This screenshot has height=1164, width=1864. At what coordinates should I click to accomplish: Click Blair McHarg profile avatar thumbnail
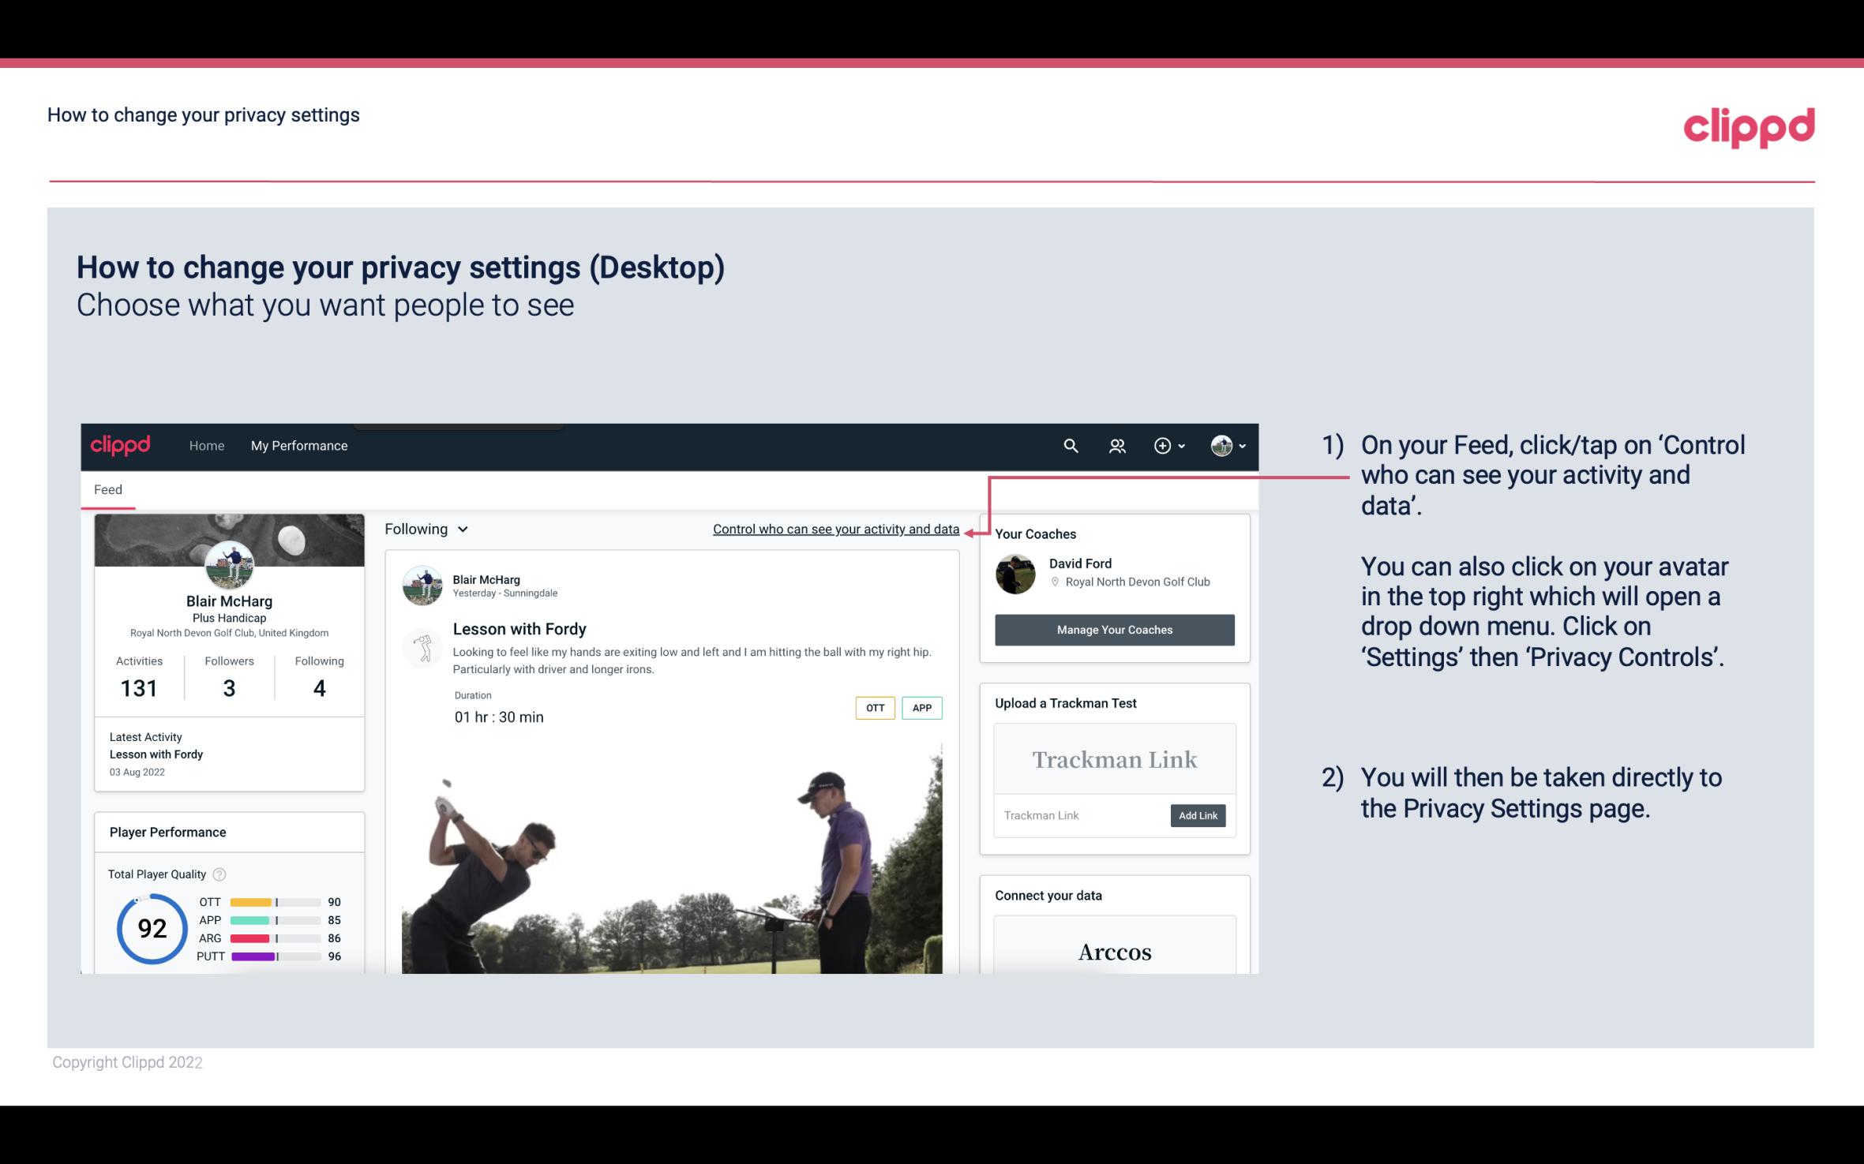(x=228, y=563)
